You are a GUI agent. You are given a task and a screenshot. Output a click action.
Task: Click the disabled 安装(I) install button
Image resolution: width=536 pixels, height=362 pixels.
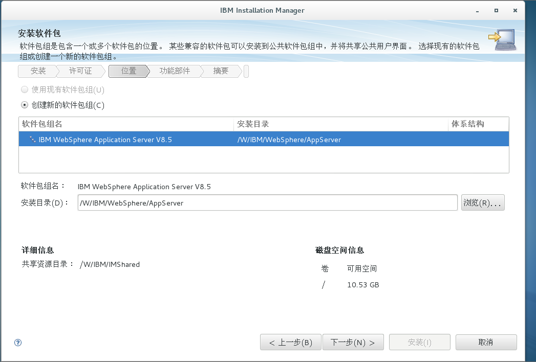419,342
